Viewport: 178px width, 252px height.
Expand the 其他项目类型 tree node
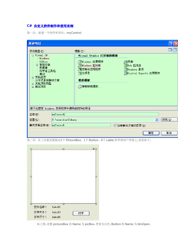point(33,84)
